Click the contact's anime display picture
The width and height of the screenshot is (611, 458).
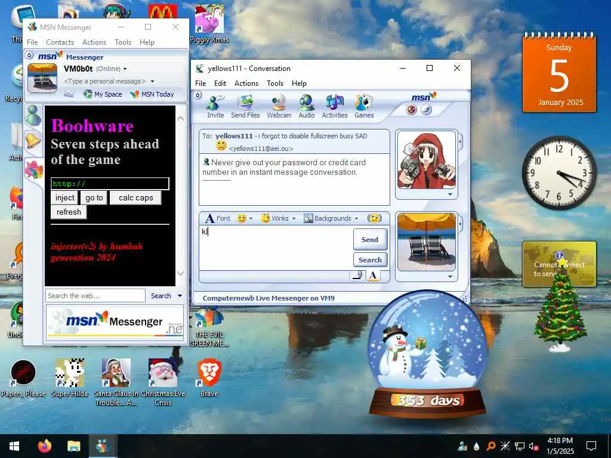[x=426, y=160]
